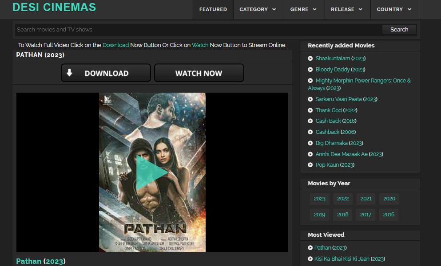Open the Sarkaru Vaari Paata (2023) link
441x266 pixels.
[x=346, y=99]
